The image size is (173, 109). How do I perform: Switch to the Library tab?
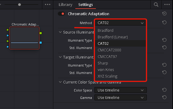click(x=66, y=5)
